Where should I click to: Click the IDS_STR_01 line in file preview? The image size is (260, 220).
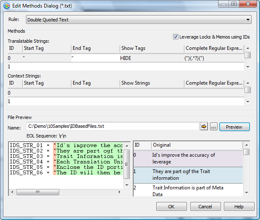click(x=66, y=145)
